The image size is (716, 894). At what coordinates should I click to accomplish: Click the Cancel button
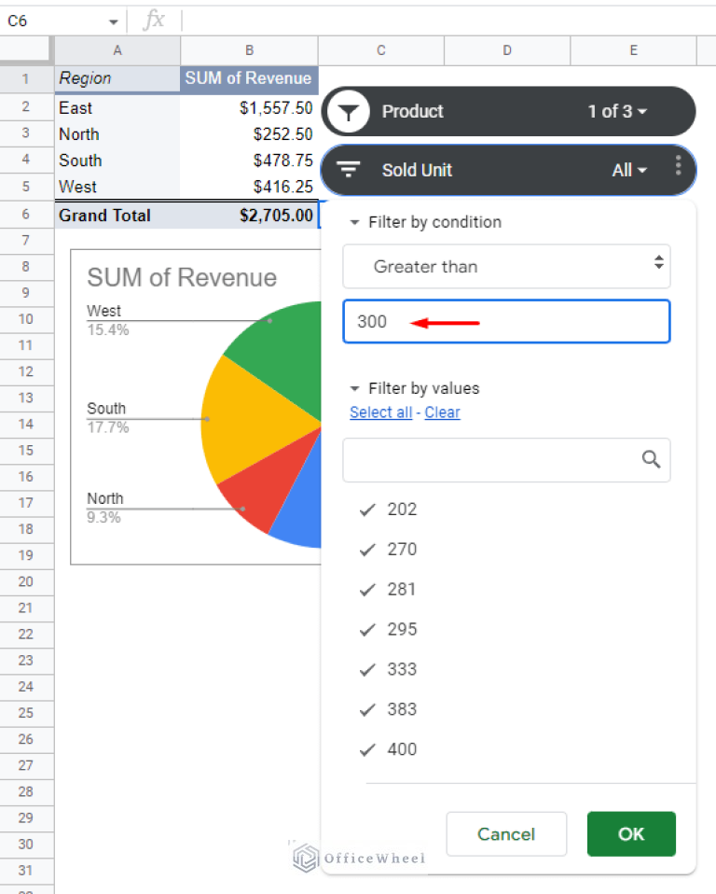506,833
